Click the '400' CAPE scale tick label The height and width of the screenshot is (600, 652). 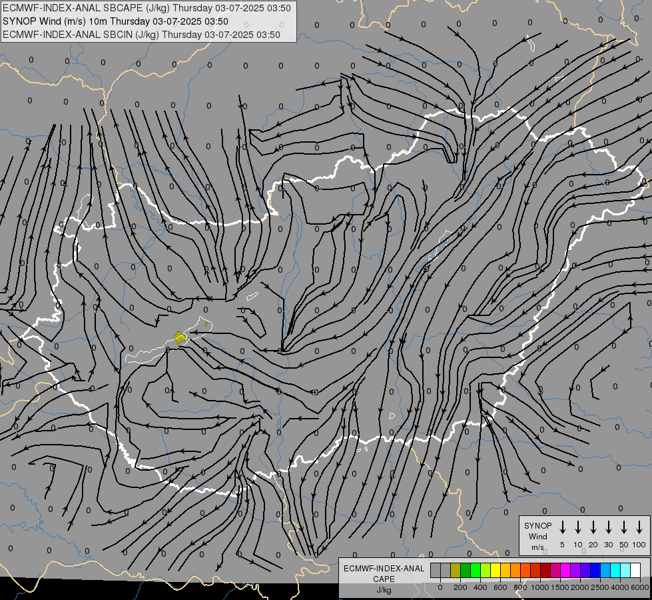[x=480, y=587]
